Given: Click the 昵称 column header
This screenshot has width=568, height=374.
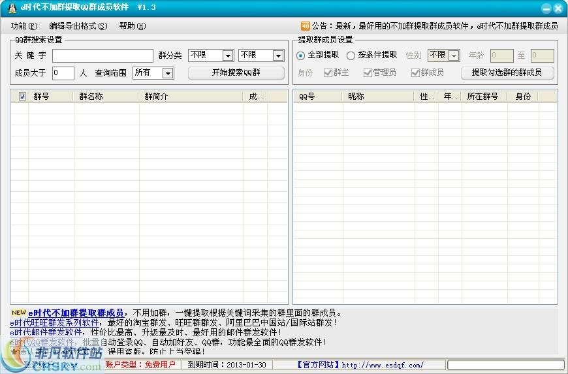Looking at the screenshot, I should pyautogui.click(x=379, y=97).
